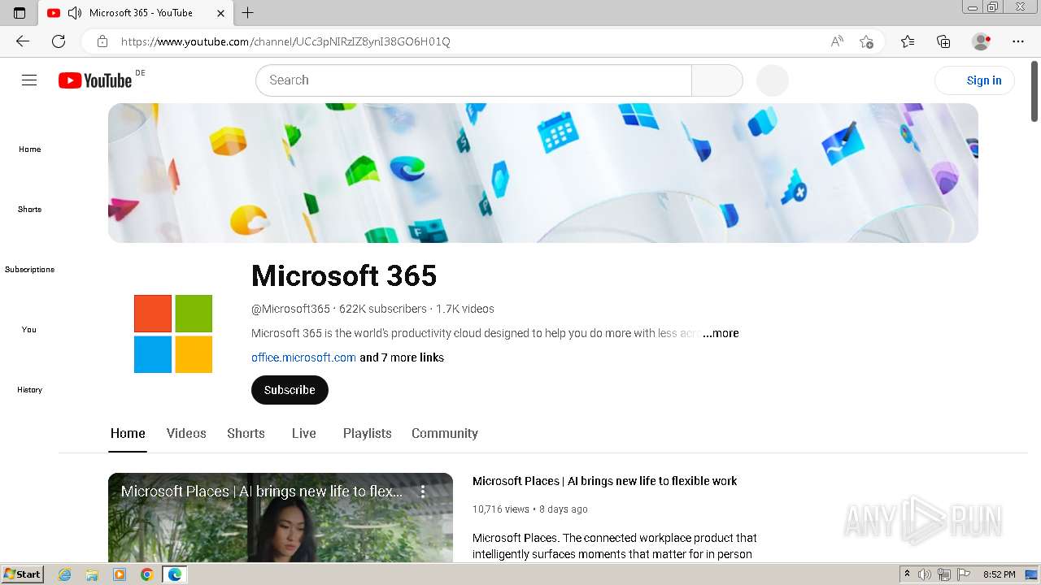The image size is (1041, 585).
Task: Show hidden system tray icons
Action: [x=907, y=574]
